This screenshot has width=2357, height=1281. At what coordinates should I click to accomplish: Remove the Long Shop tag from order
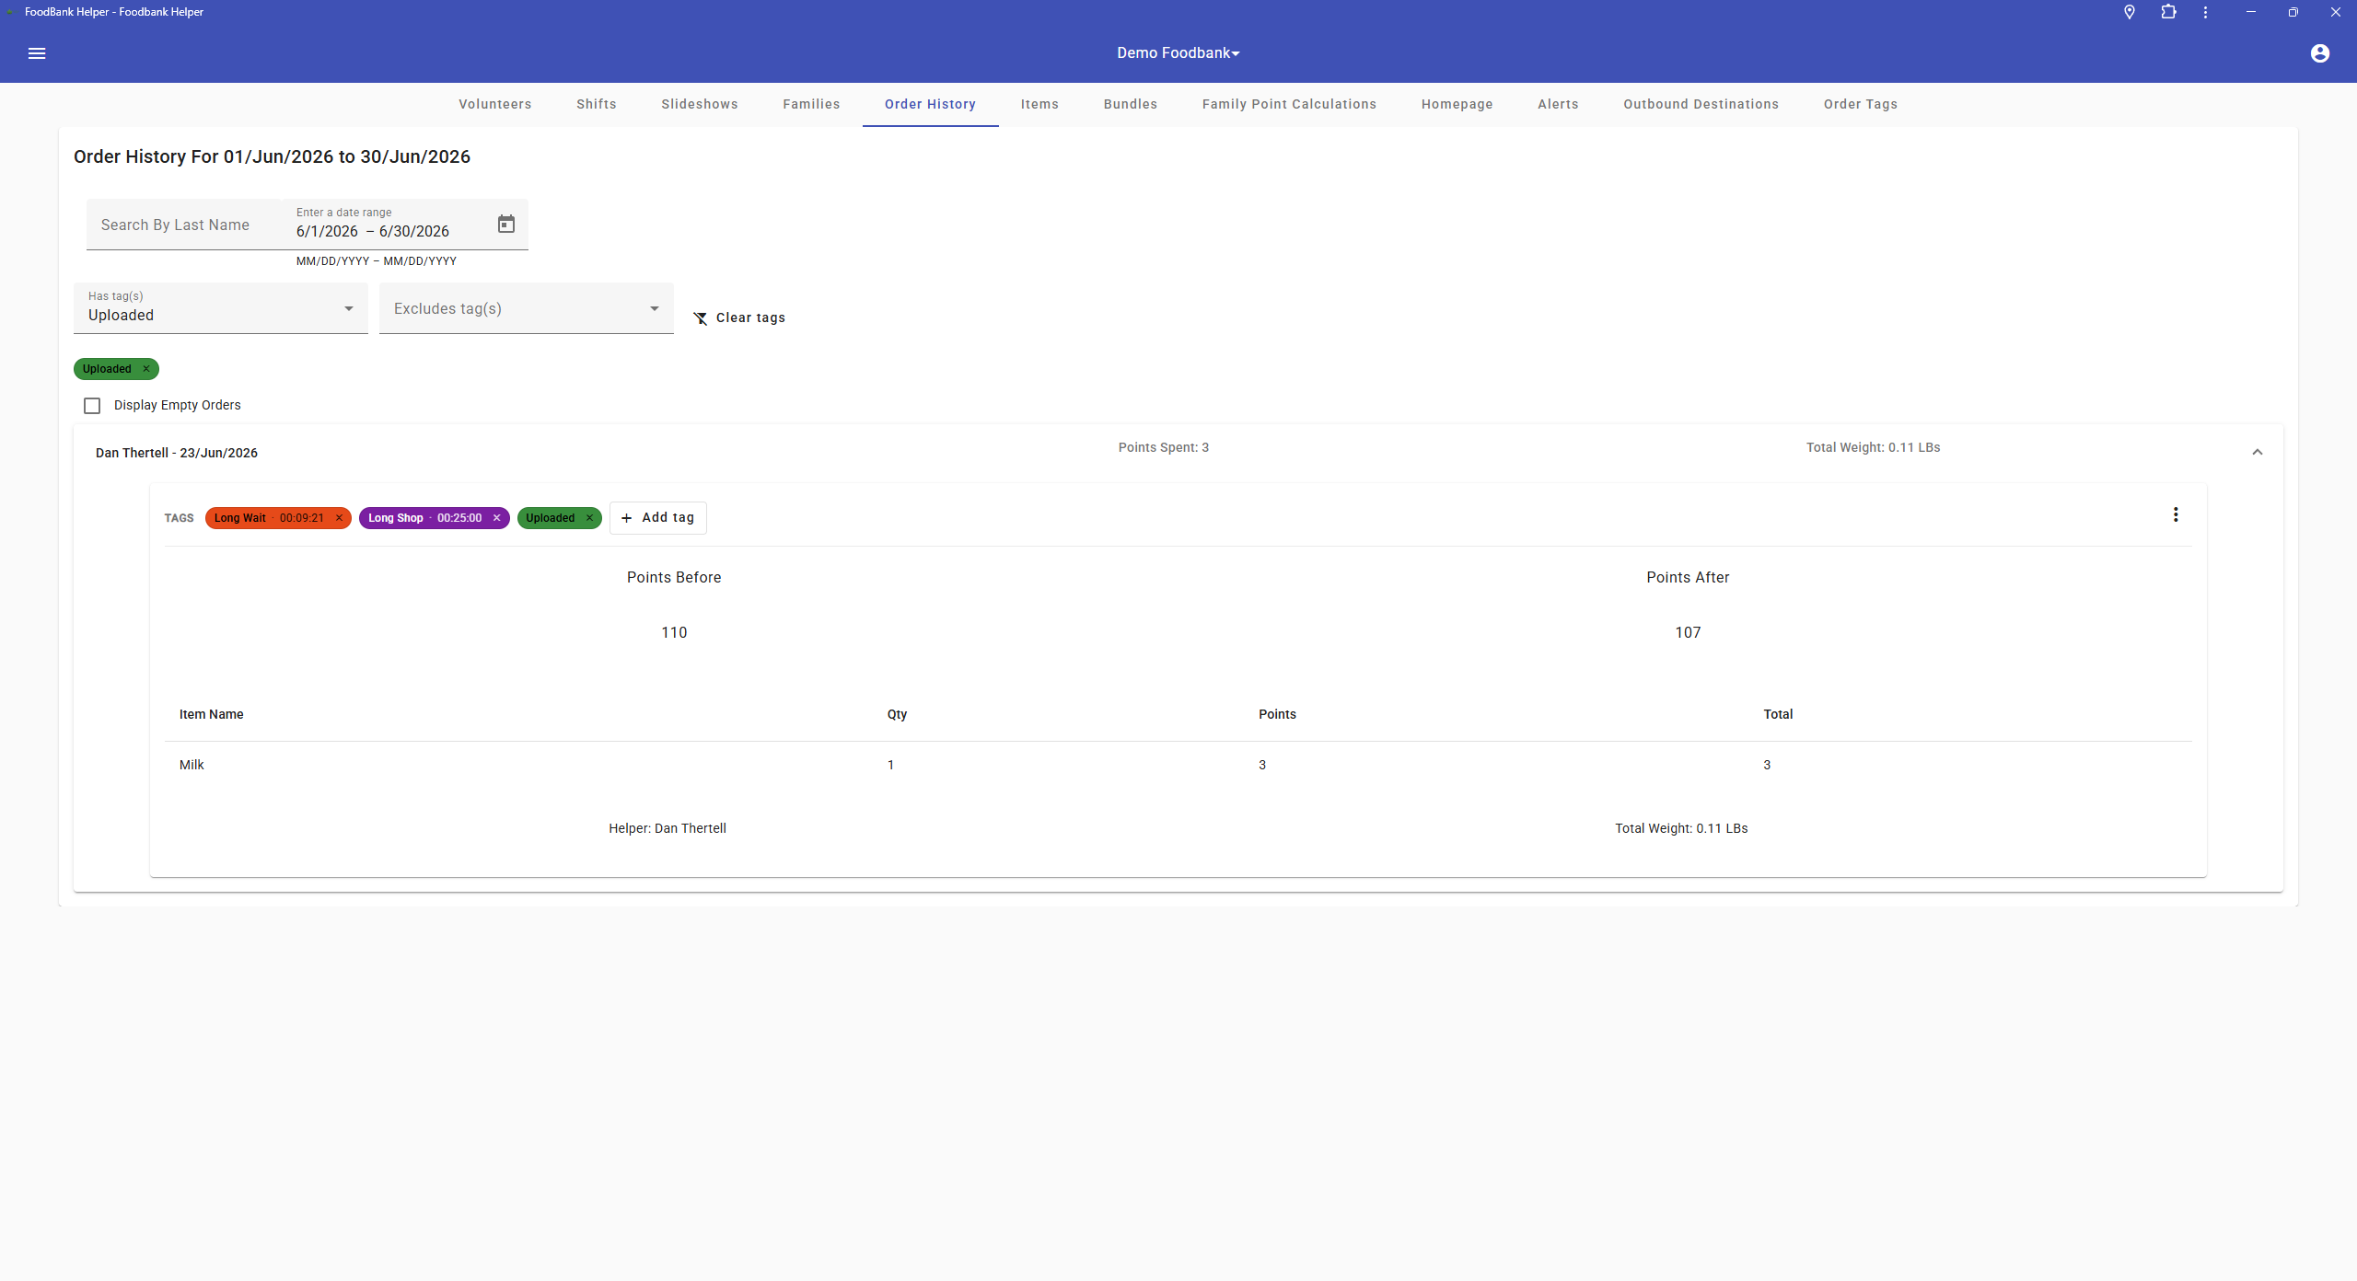[496, 518]
